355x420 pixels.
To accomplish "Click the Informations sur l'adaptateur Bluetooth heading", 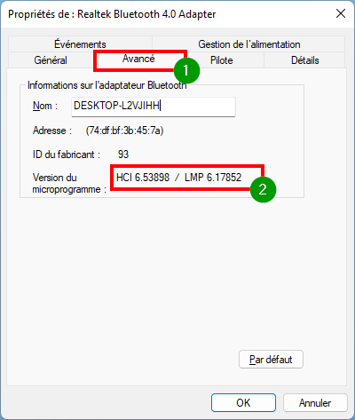I will (x=106, y=85).
